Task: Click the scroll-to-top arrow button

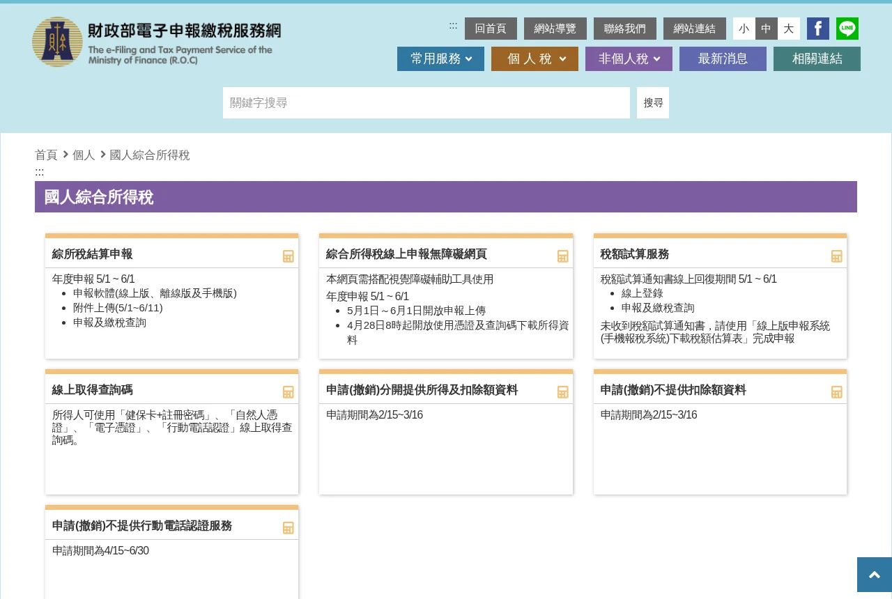Action: tap(875, 575)
